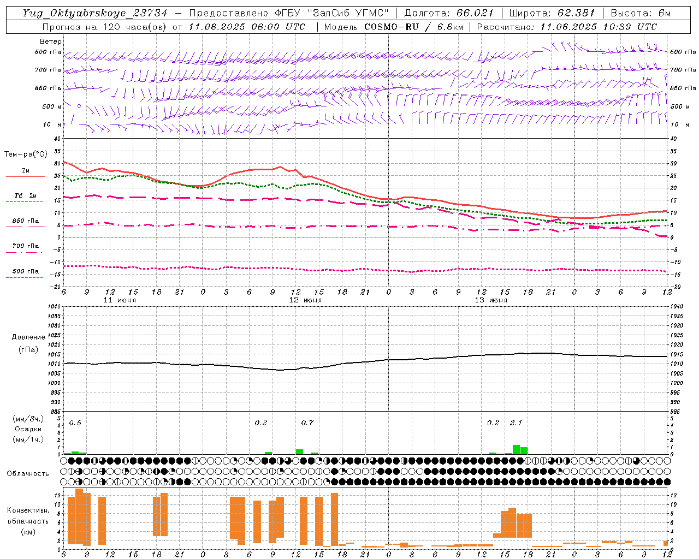Click the Долгота: 66.021 value

pyautogui.click(x=448, y=13)
